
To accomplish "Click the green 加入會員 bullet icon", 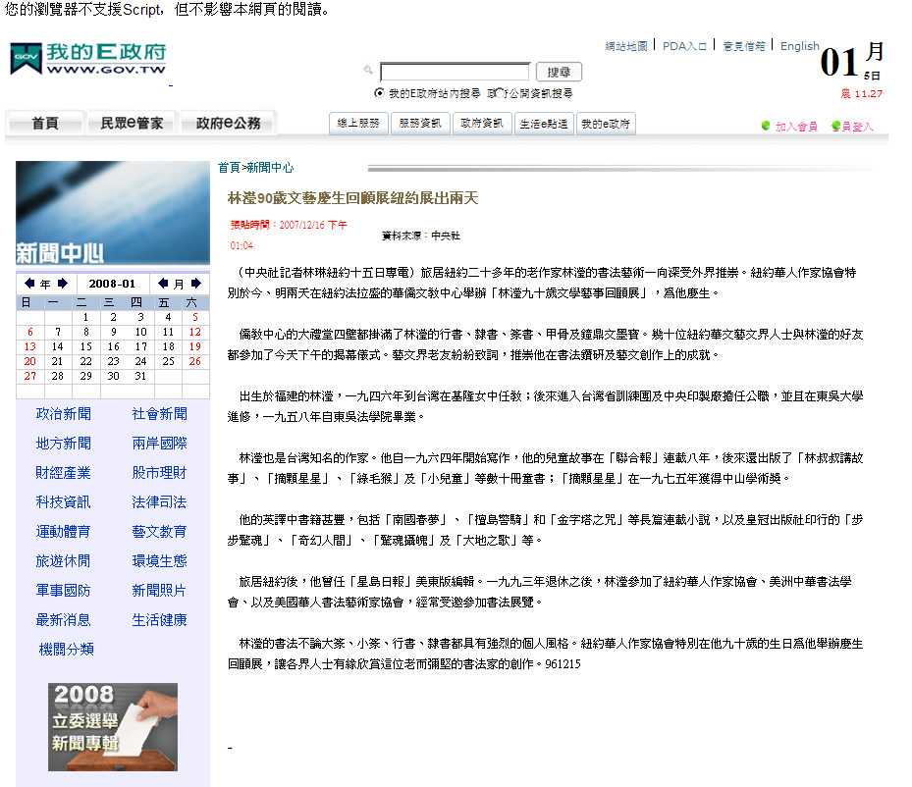I will 766,127.
